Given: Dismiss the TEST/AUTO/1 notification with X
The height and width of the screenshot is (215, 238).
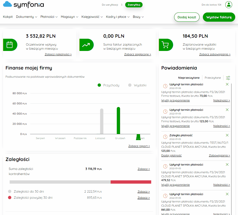Looking at the screenshot, I should click(x=227, y=135).
